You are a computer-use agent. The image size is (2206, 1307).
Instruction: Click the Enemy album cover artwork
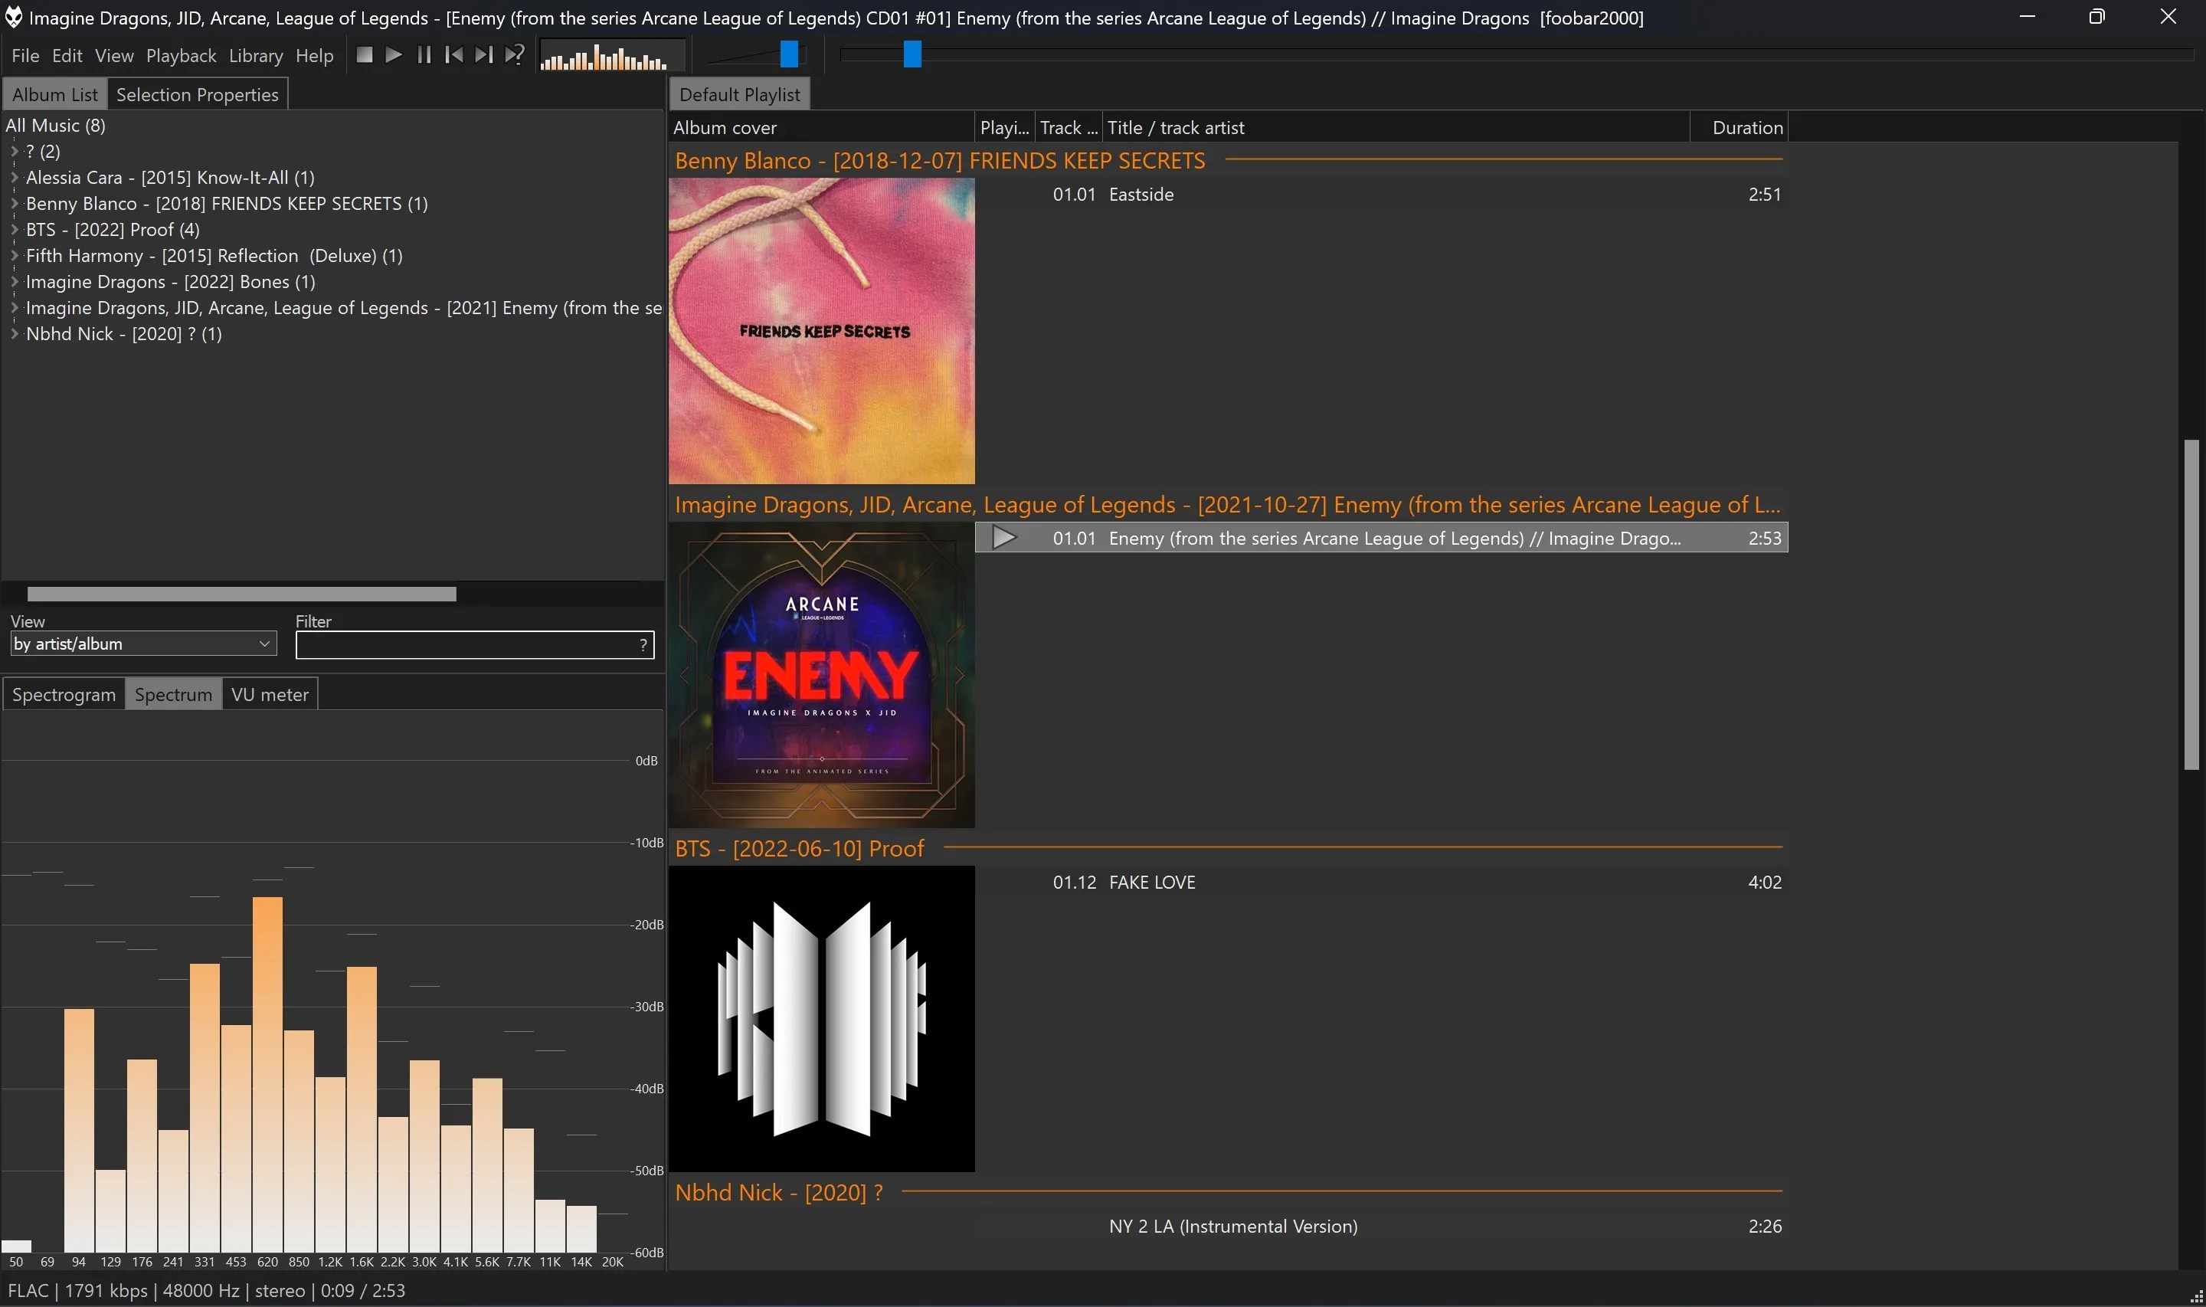821,675
